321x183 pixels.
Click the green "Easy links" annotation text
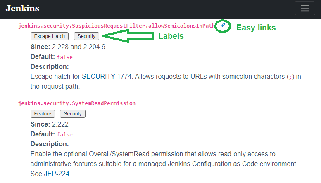click(x=256, y=28)
